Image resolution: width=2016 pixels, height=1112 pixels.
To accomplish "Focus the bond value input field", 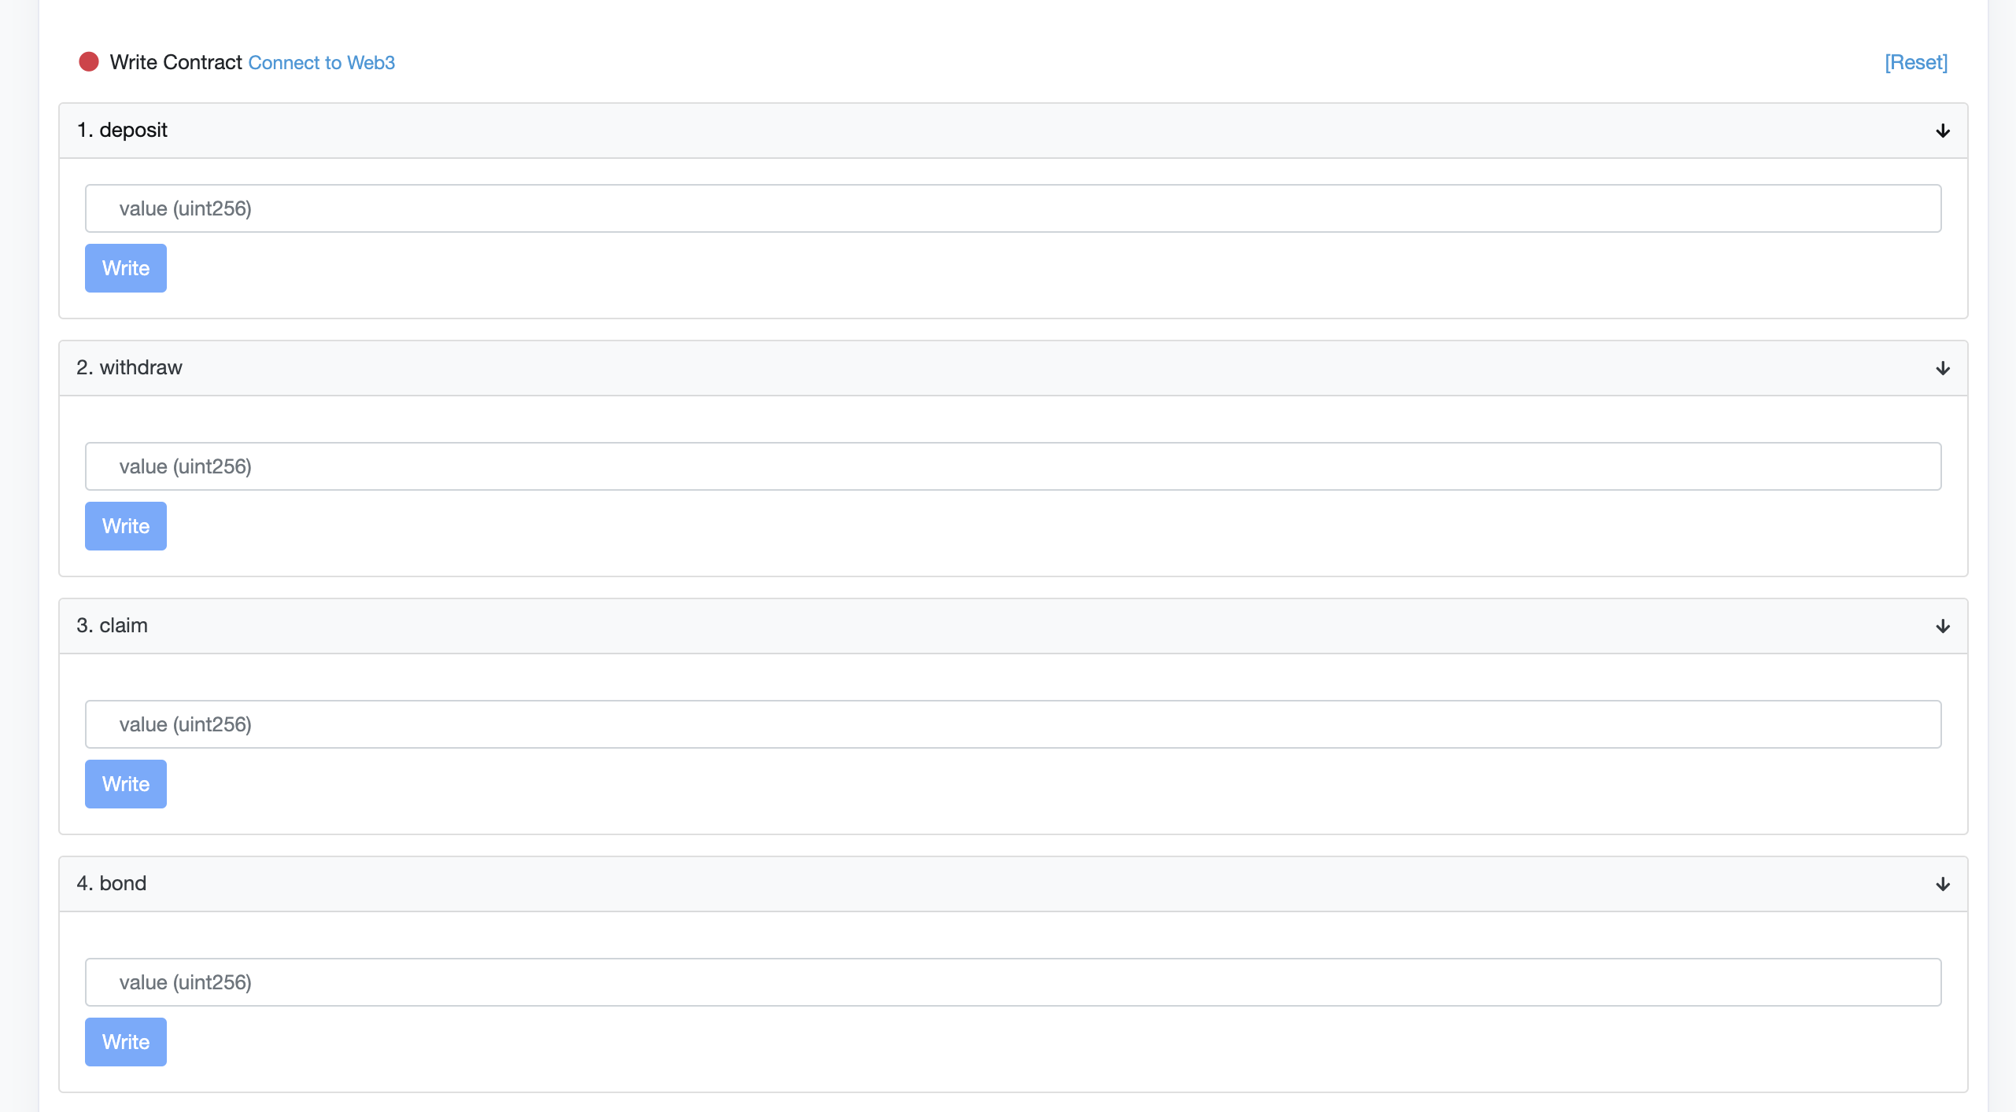I will click(x=1013, y=982).
